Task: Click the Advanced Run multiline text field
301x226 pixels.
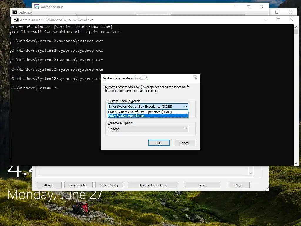Action: pos(144,171)
